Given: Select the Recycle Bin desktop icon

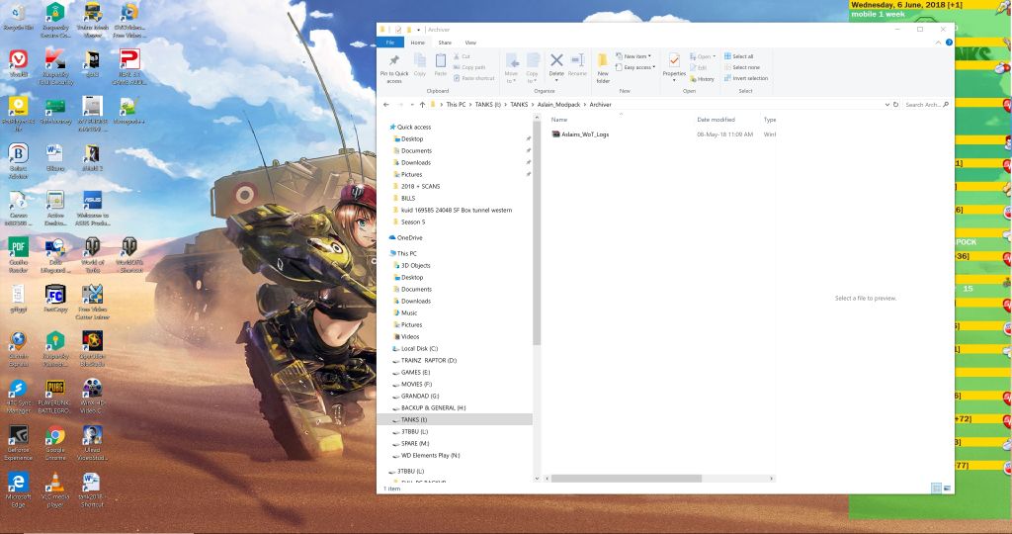Looking at the screenshot, I should click(x=18, y=17).
